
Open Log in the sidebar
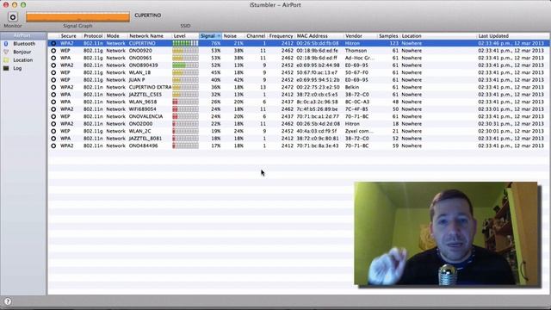pyautogui.click(x=17, y=68)
